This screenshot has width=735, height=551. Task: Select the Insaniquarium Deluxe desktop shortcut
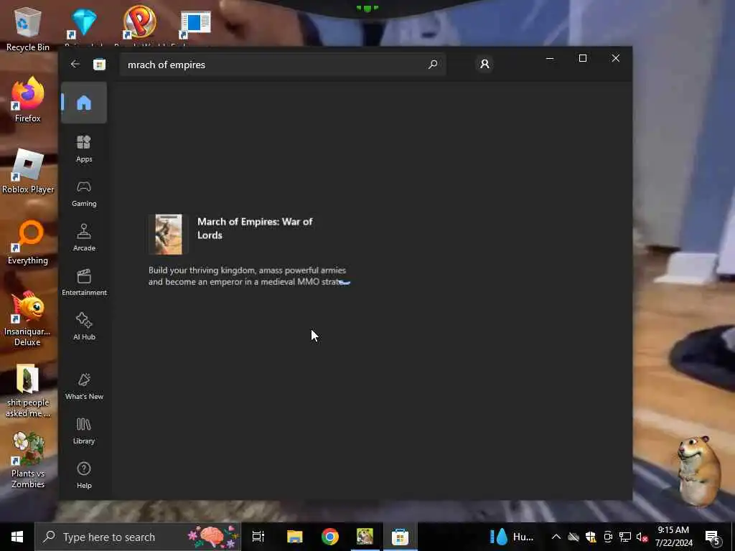(x=28, y=319)
